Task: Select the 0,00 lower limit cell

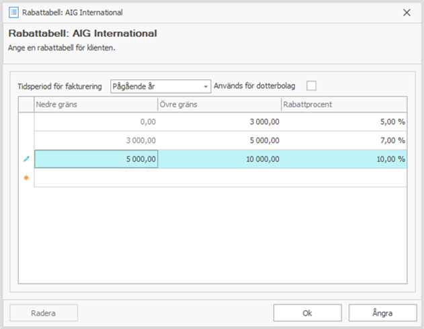Action: coord(96,122)
